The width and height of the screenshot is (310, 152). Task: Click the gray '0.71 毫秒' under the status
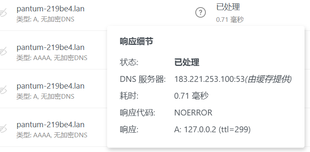[x=230, y=20]
